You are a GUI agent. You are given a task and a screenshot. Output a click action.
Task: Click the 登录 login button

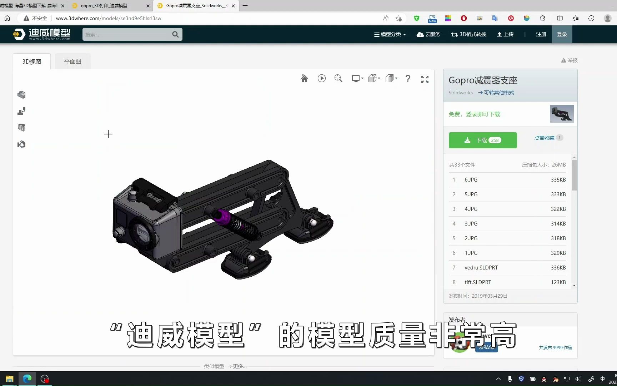(562, 34)
